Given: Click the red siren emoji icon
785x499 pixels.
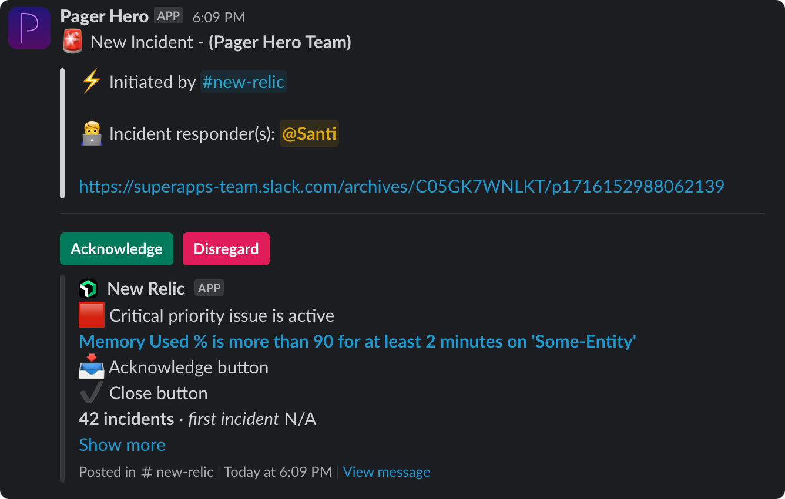Looking at the screenshot, I should (73, 42).
